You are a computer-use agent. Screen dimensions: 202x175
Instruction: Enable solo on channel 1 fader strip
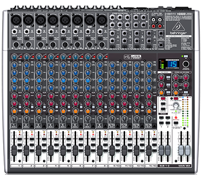[x=20, y=139]
